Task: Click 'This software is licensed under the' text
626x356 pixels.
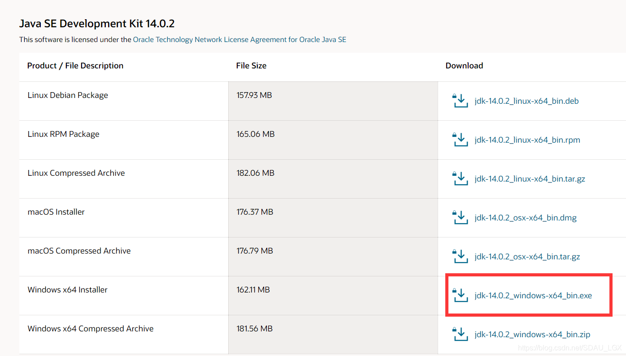Action: [75, 39]
